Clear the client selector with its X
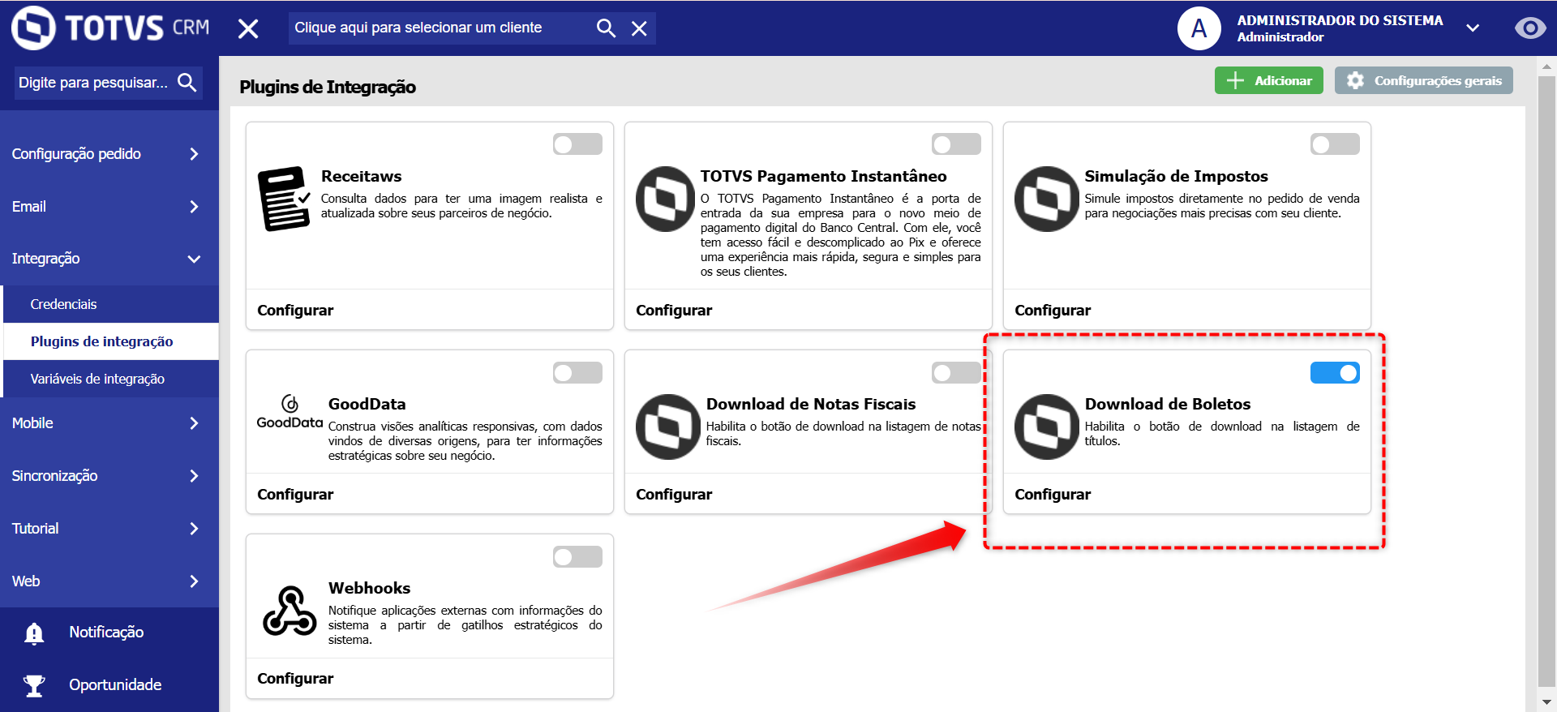 639,28
